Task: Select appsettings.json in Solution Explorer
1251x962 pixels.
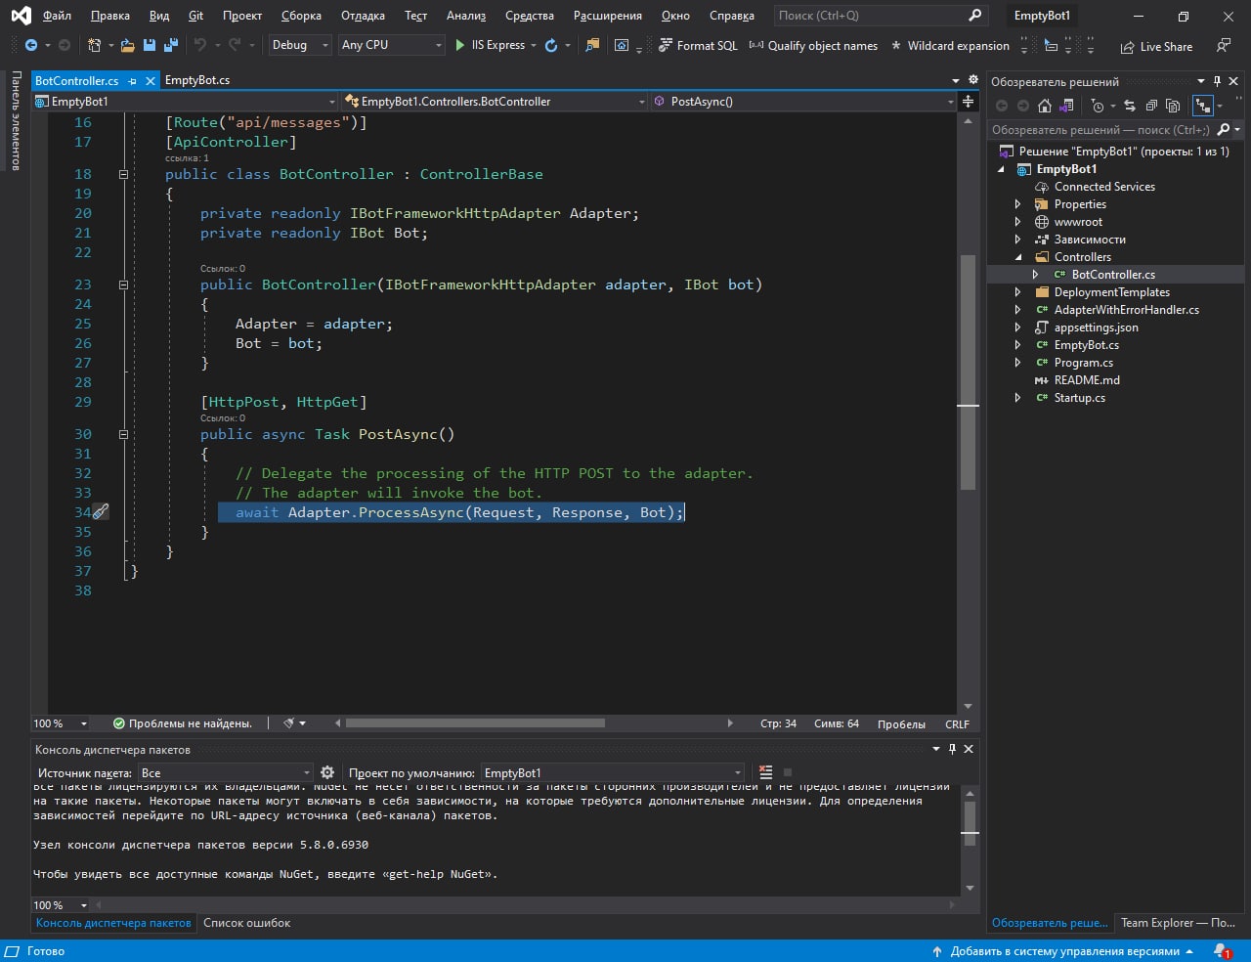Action: pyautogui.click(x=1096, y=328)
